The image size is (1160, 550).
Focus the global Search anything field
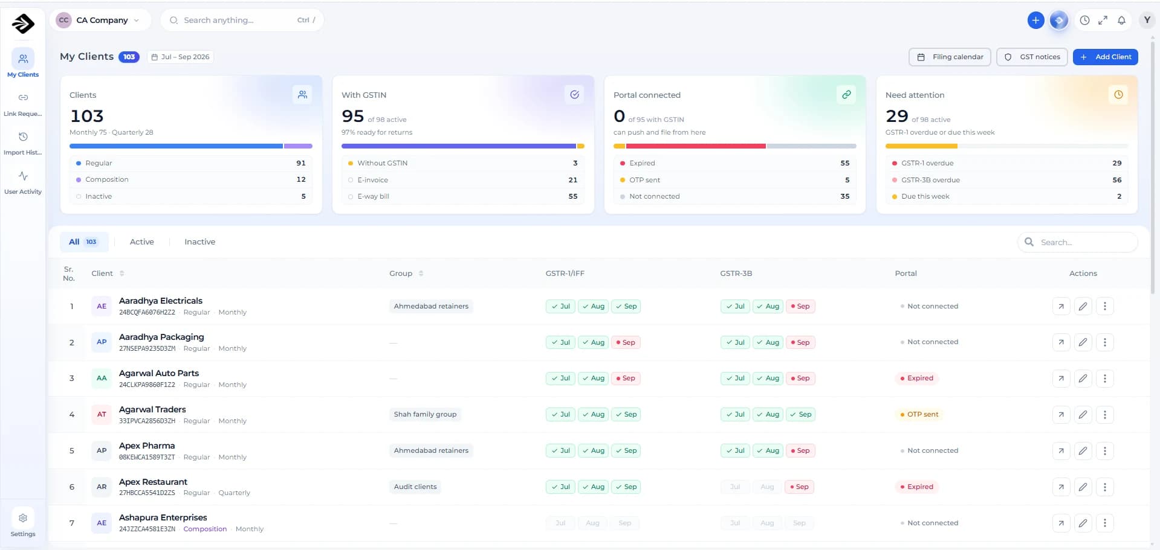242,21
